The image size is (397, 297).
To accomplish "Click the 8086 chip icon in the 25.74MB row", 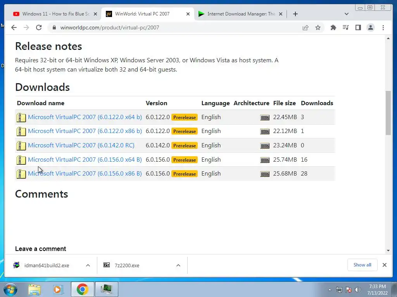I will pyautogui.click(x=265, y=160).
